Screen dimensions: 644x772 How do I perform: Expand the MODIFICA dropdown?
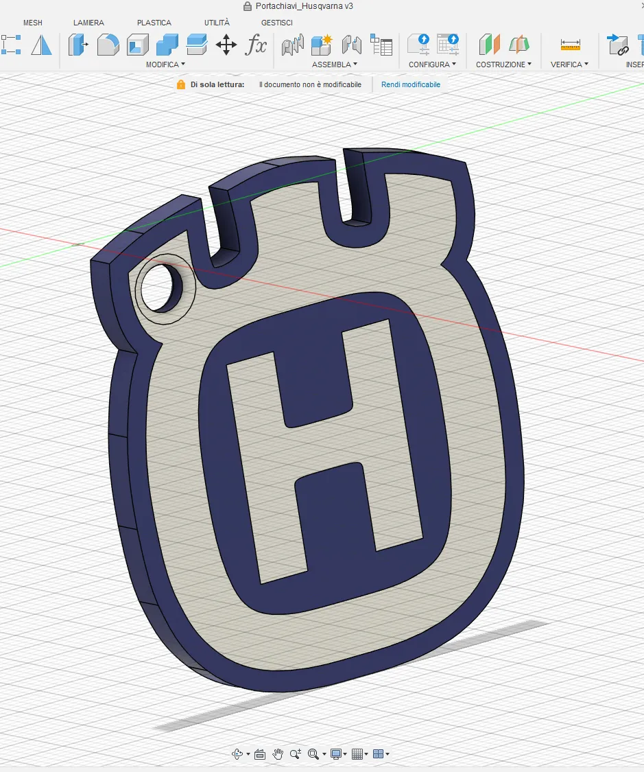[x=166, y=65]
